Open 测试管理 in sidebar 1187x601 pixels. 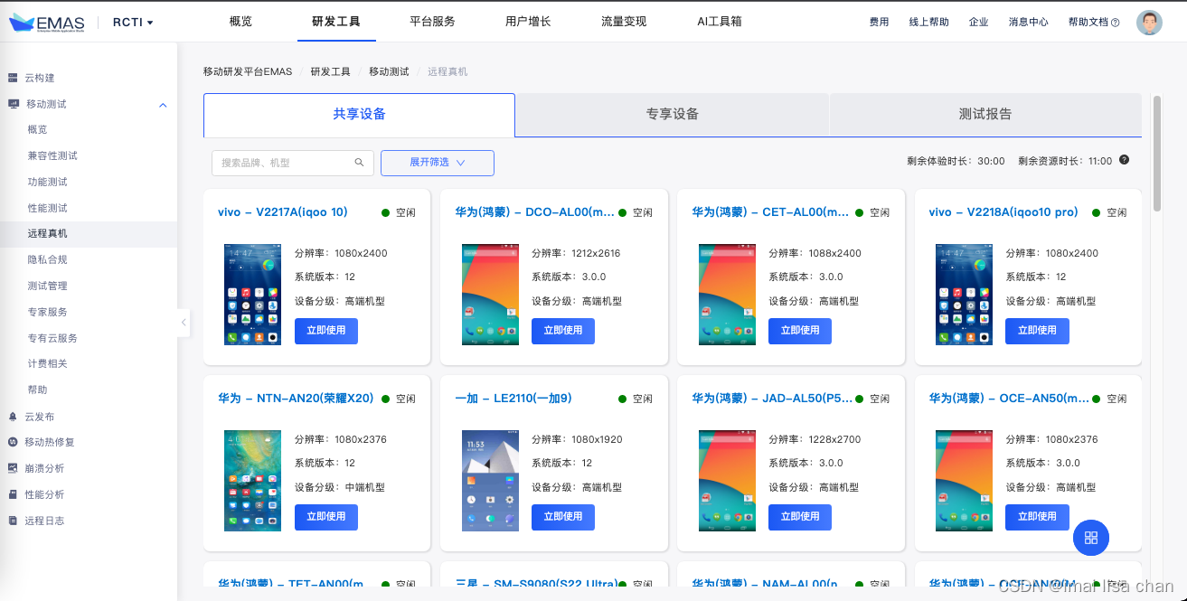click(x=47, y=286)
